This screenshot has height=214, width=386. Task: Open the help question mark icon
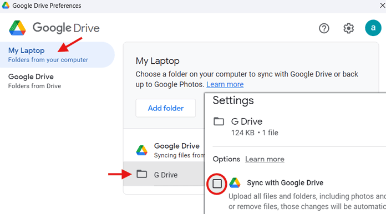pyautogui.click(x=324, y=28)
